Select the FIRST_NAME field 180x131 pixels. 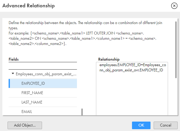[x=43, y=93]
